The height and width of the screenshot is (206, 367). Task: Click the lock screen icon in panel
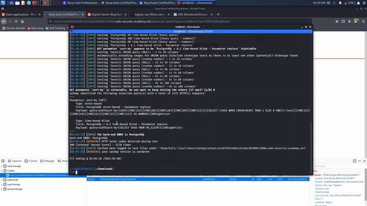358,3
